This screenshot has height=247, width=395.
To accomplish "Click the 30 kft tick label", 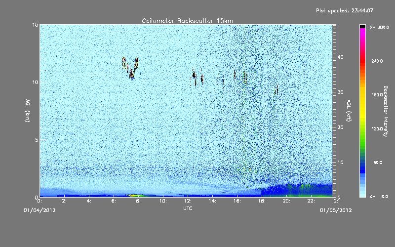I will (340, 92).
